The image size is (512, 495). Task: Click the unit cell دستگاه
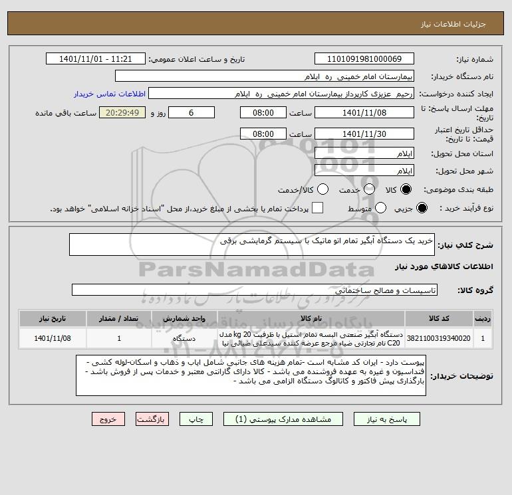tap(184, 338)
